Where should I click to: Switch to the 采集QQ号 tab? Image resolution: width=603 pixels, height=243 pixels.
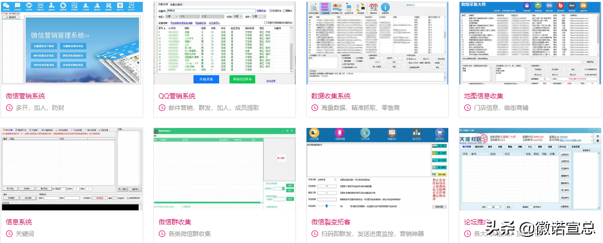pos(163,4)
